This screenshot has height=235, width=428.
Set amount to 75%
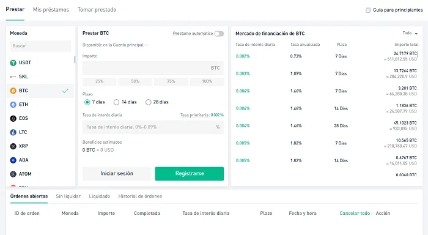point(171,81)
